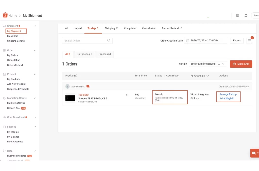Viewport: 259px width, 171px height.
Task: Open chat with sammy.test icon
Action: pos(88,87)
